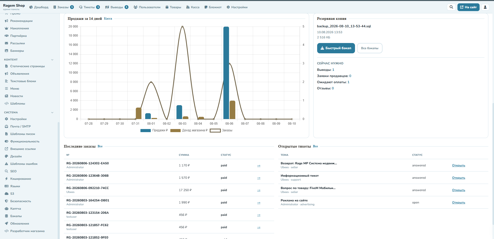
Task: Open the Товары tab in top navigation
Action: pos(173,7)
